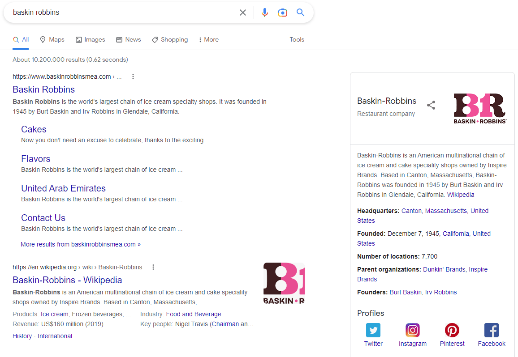Open the Dunkin' Brands parent organization link
Image resolution: width=518 pixels, height=357 pixels.
[x=444, y=270]
